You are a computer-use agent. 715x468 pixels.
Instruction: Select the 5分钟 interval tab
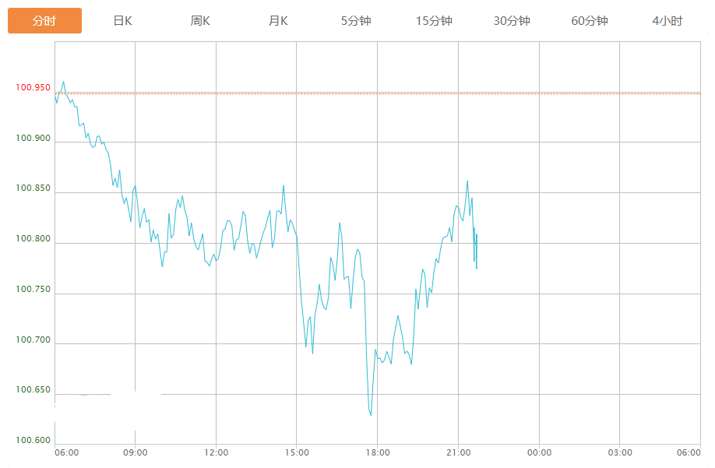(356, 21)
